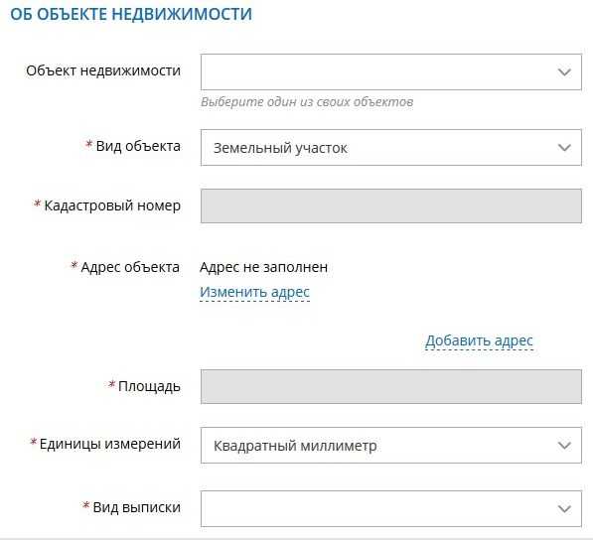Viewport: 593px width, 540px height.
Task: Focus the Площадь input field
Action: [x=391, y=386]
